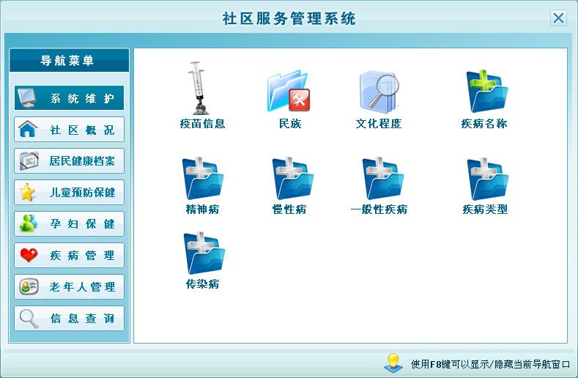
Task: Close the 社区服务管理系统 window
Action: [558, 18]
